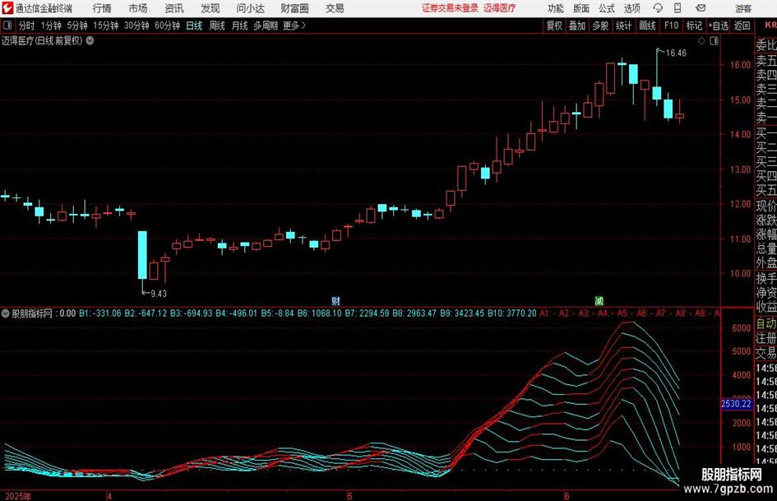Click the 6000 indicator axis label

pos(742,328)
